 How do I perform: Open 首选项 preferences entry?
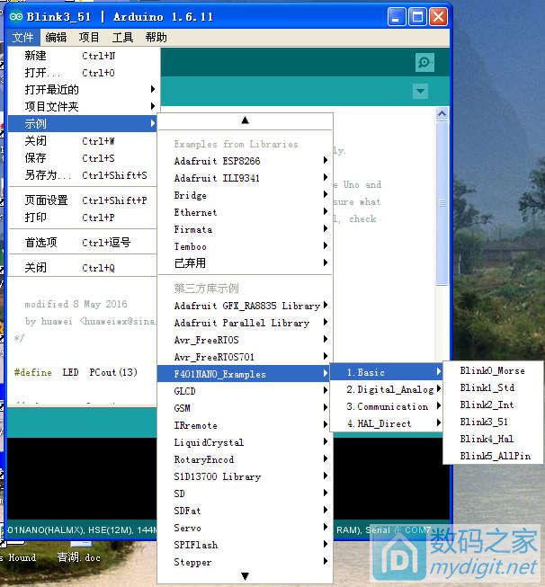coord(40,243)
